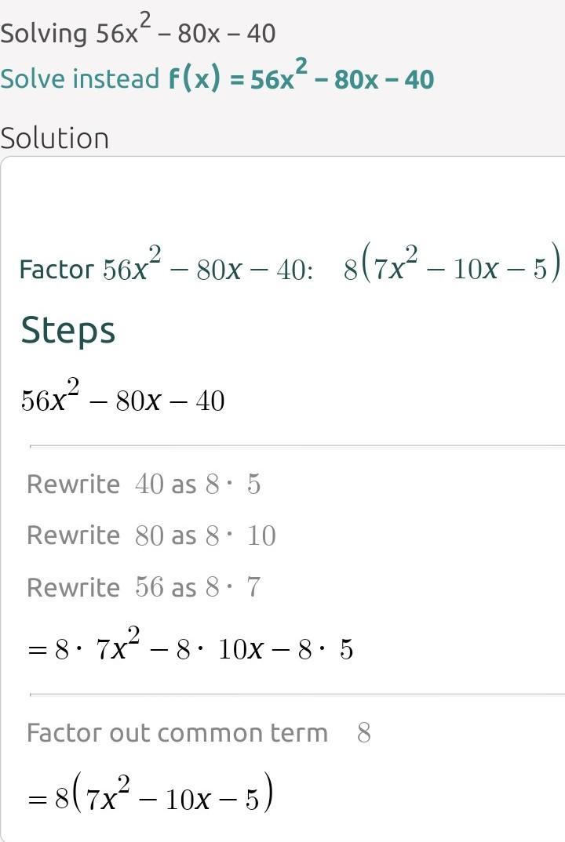Click the f(x) = 56x² − 80x − 40 link

(301, 78)
